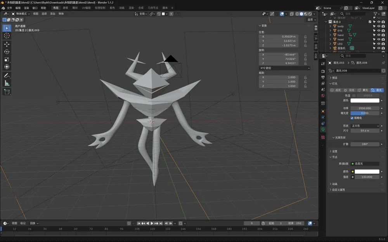The width and height of the screenshot is (388, 242).
Task: Open the Scene properties tab
Action: click(x=323, y=89)
